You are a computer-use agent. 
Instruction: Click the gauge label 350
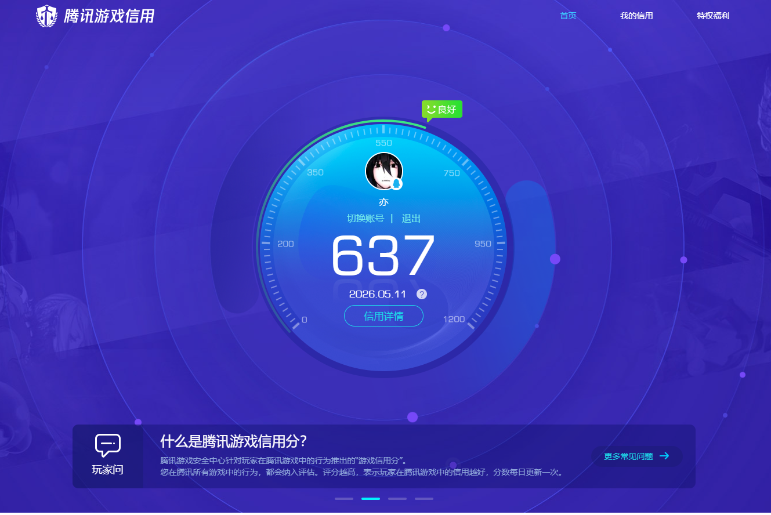point(315,173)
